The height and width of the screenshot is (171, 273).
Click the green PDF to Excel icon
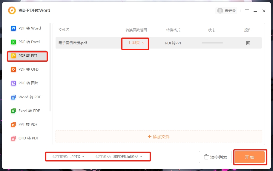coord(13,42)
